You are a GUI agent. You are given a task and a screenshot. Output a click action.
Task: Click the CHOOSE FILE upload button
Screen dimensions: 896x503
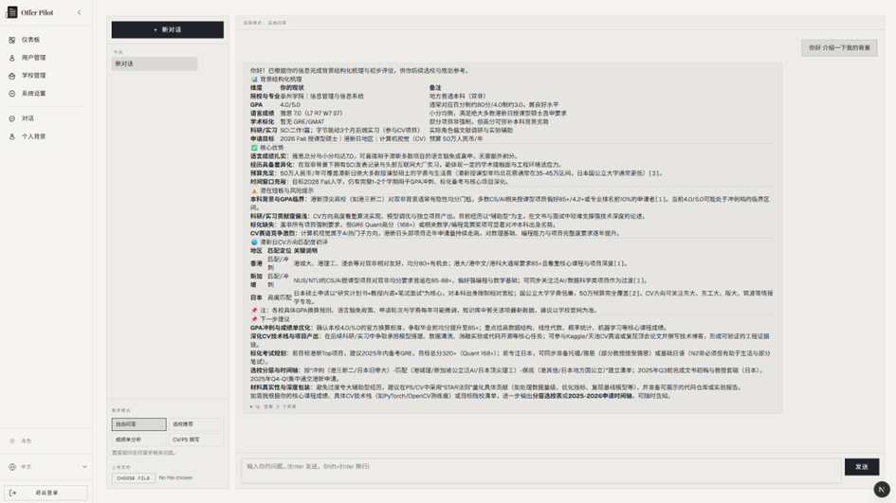tap(133, 477)
